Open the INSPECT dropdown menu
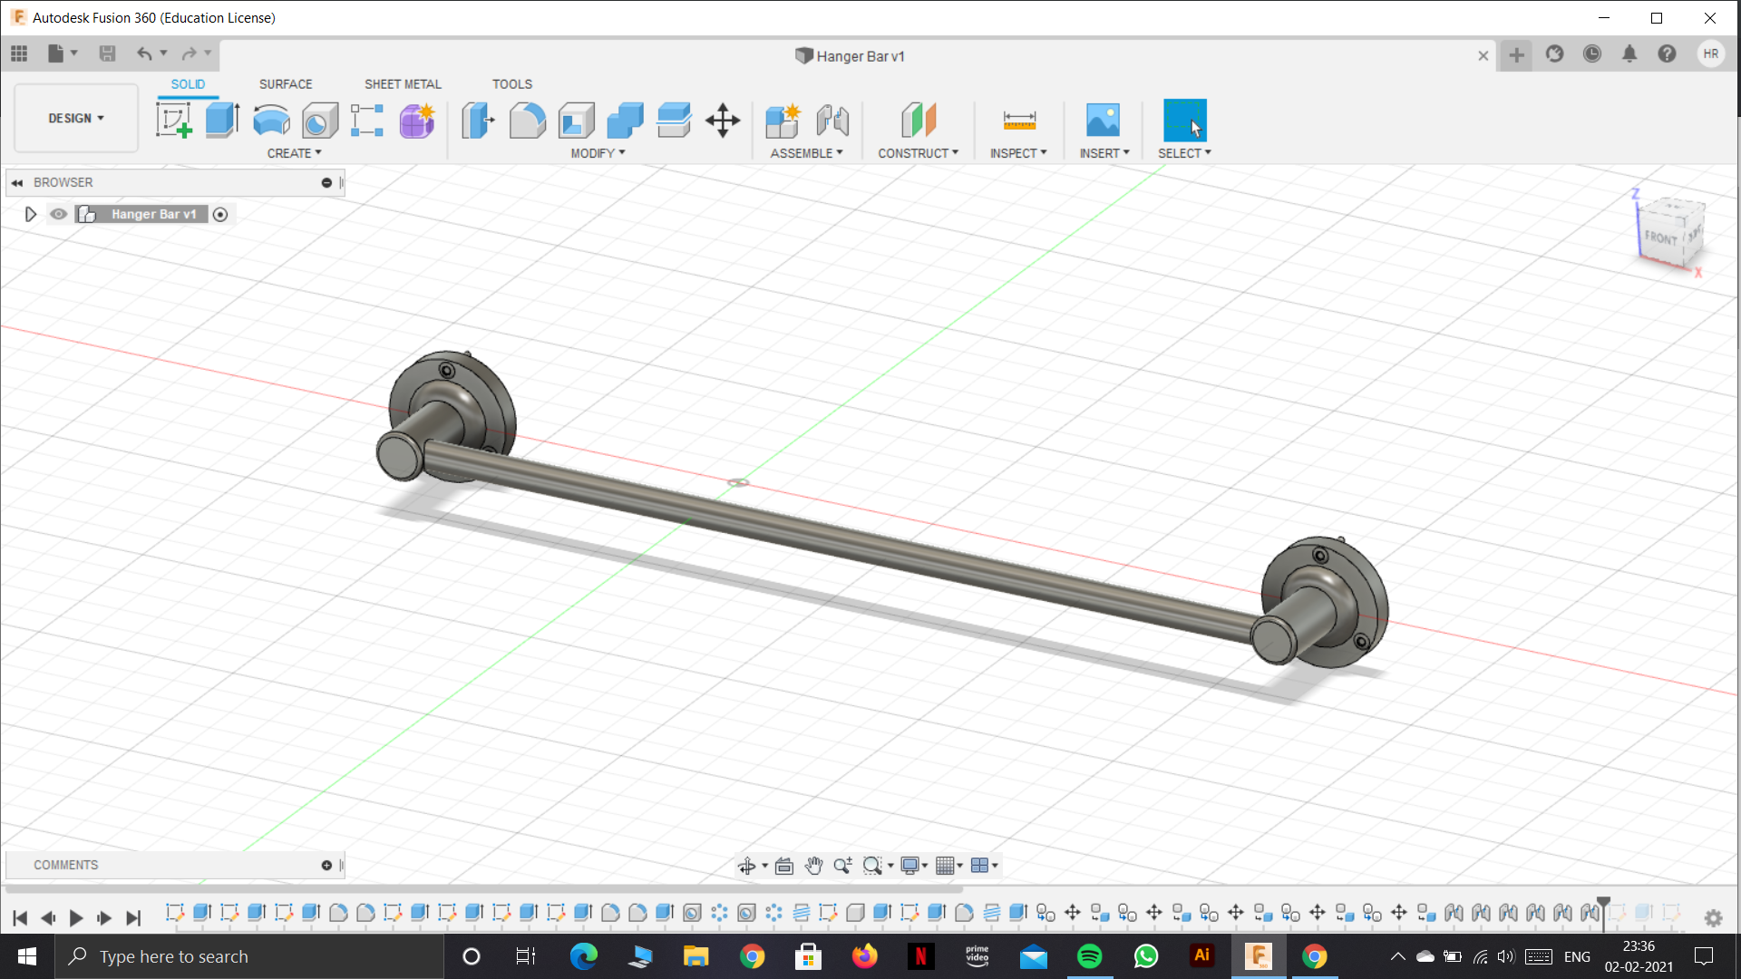Screen dimensions: 1741x979 tap(1018, 153)
